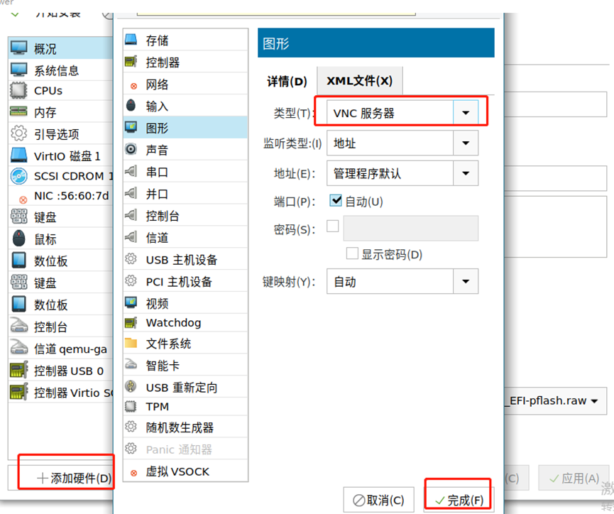The height and width of the screenshot is (514, 614).
Task: Choose the TPM chip icon
Action: (131, 406)
